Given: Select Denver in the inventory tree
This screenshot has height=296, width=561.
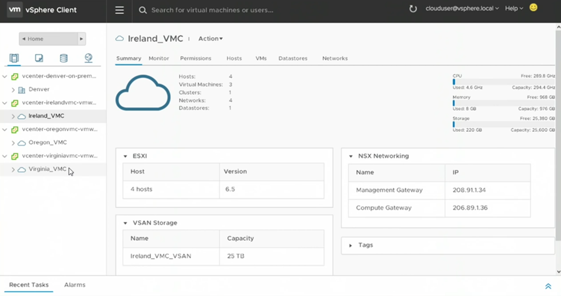Looking at the screenshot, I should pyautogui.click(x=39, y=89).
